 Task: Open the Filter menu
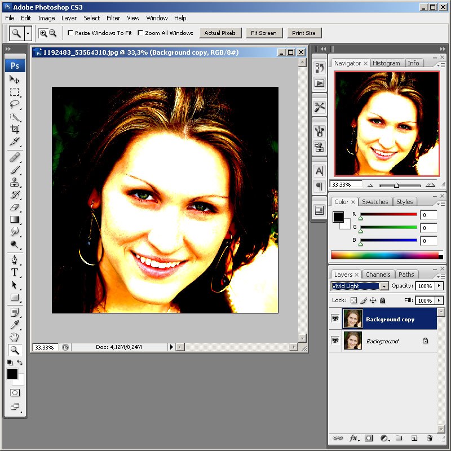point(113,18)
